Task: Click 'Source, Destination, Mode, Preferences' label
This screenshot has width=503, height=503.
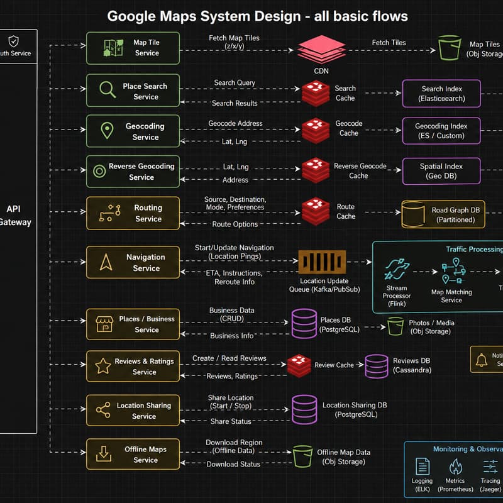Action: point(235,203)
